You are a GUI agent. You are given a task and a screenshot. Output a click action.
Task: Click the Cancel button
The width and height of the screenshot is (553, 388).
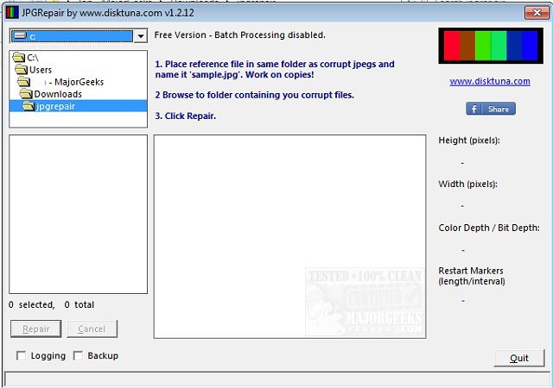tap(92, 329)
